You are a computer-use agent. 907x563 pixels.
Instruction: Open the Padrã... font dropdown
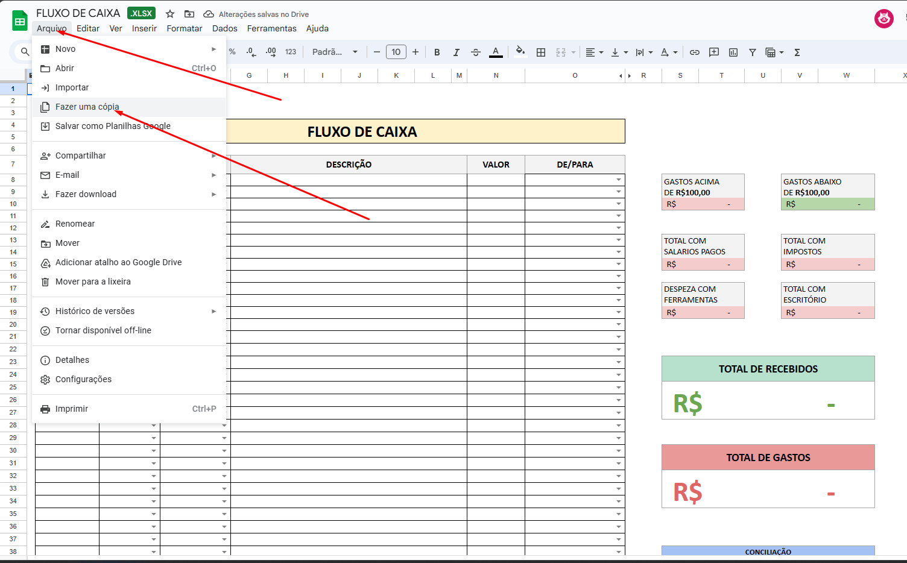pos(335,52)
